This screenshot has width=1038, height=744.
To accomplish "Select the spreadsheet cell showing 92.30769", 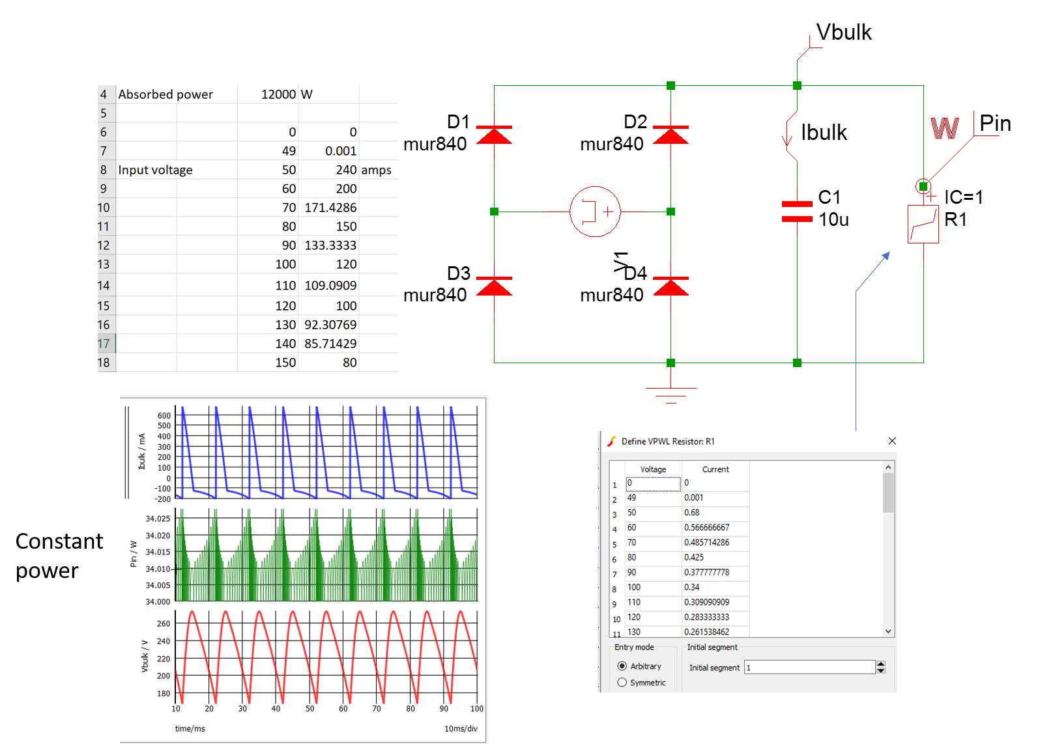I will pos(328,325).
